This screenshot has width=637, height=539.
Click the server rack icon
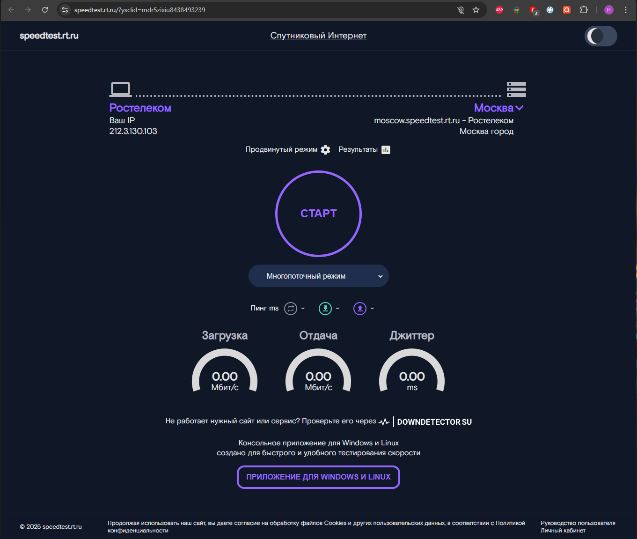pos(516,89)
